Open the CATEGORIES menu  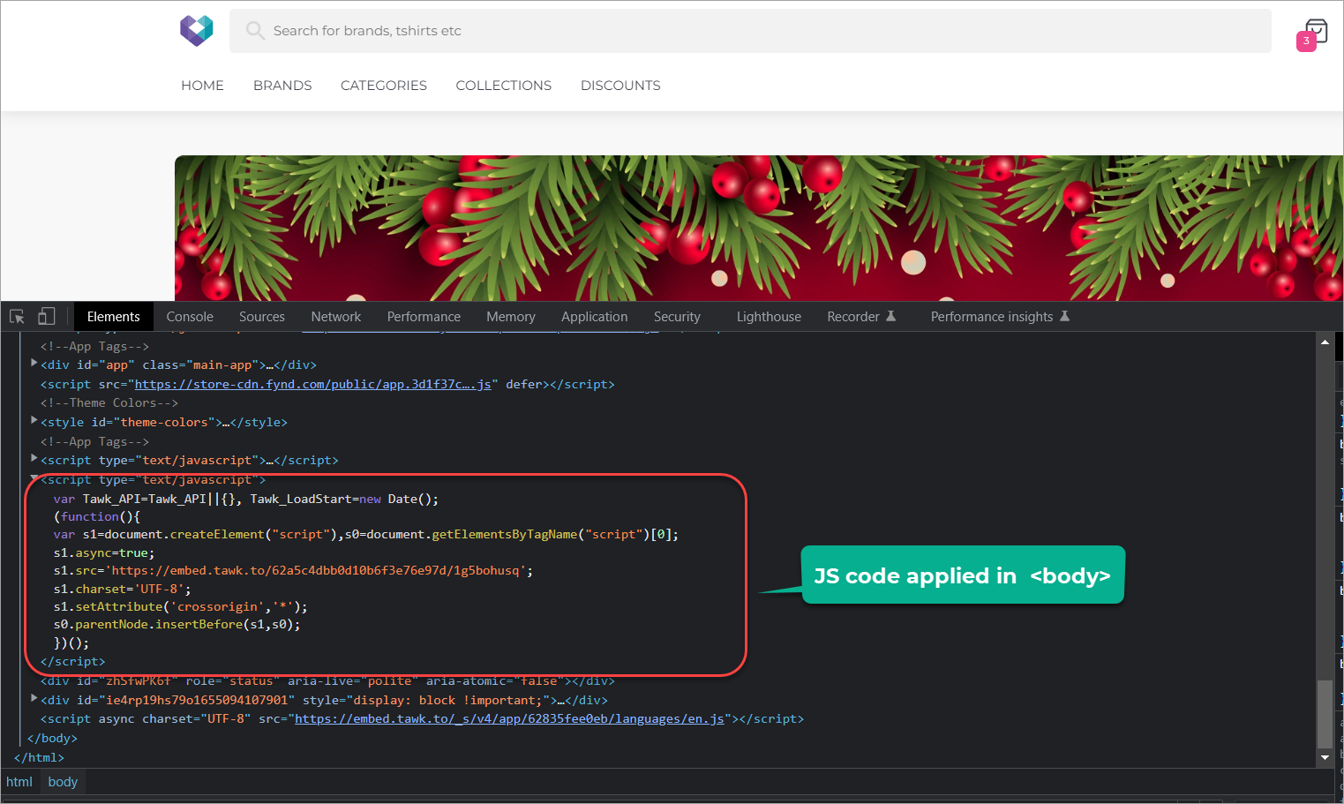tap(384, 86)
